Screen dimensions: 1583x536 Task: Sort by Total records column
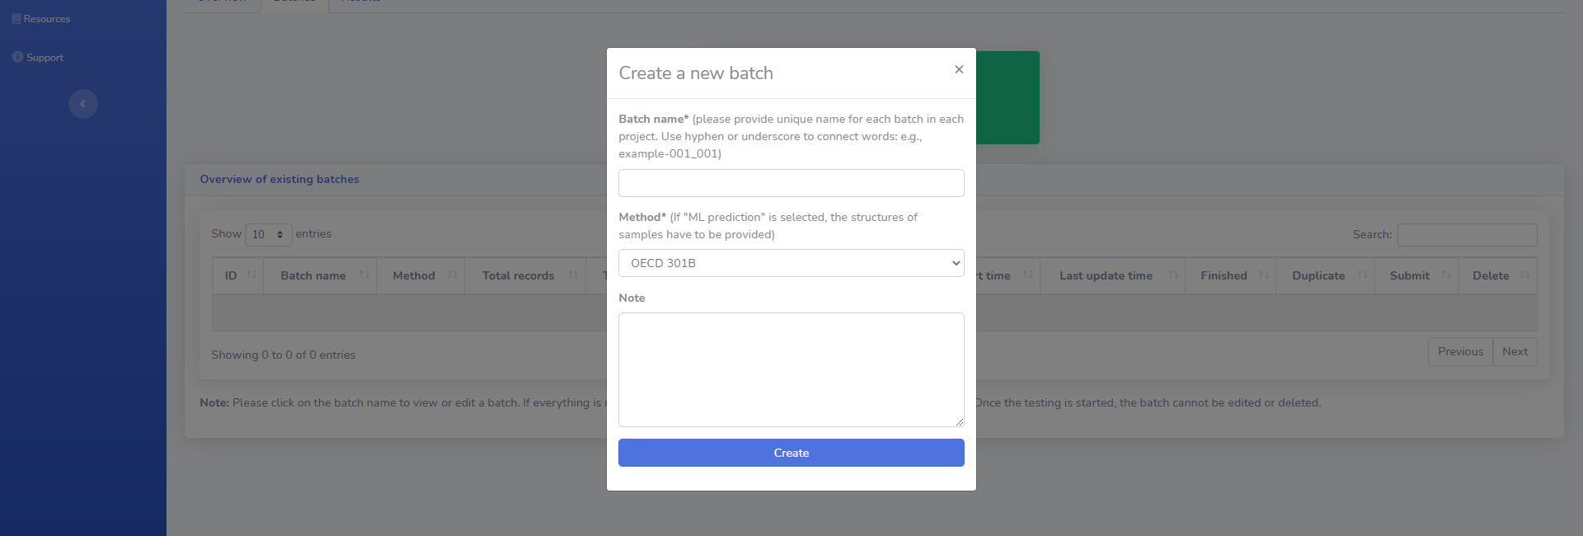(x=525, y=275)
